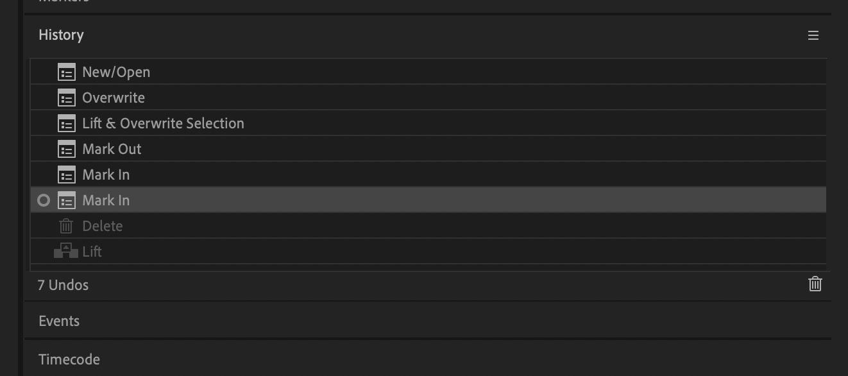Select the Mark Out history step
848x376 pixels.
[x=111, y=149]
